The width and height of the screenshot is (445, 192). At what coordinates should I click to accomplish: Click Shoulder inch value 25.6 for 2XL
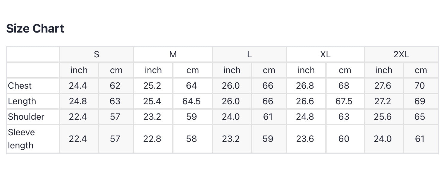pos(383,117)
